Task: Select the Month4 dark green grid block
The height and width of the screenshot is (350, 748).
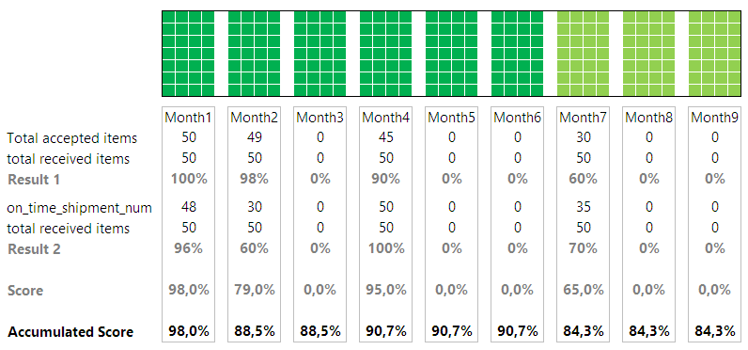Action: tap(386, 54)
